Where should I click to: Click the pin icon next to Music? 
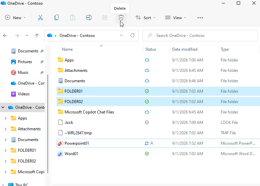click(42, 73)
